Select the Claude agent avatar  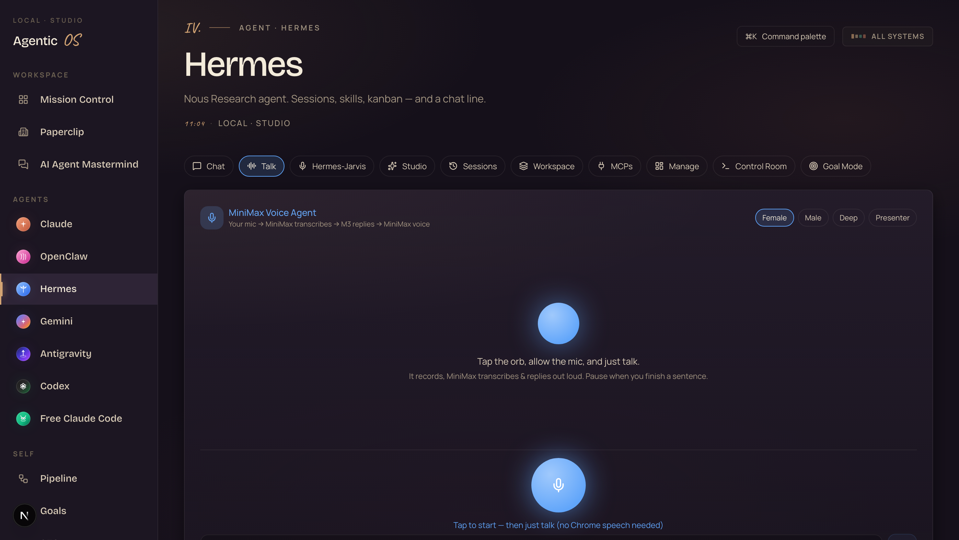tap(23, 224)
